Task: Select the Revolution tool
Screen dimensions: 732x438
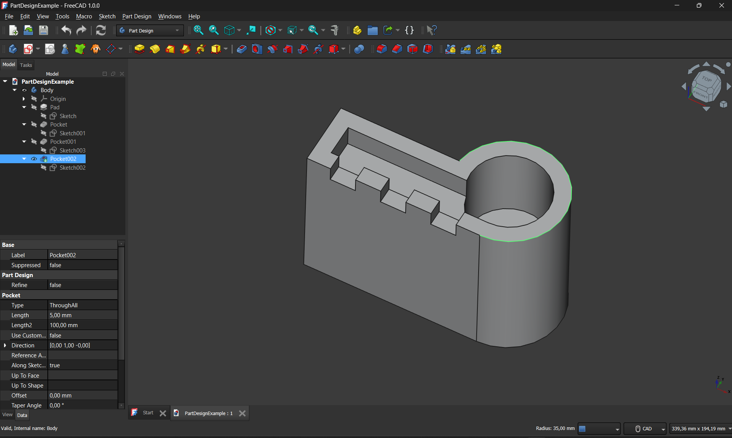Action: [155, 49]
